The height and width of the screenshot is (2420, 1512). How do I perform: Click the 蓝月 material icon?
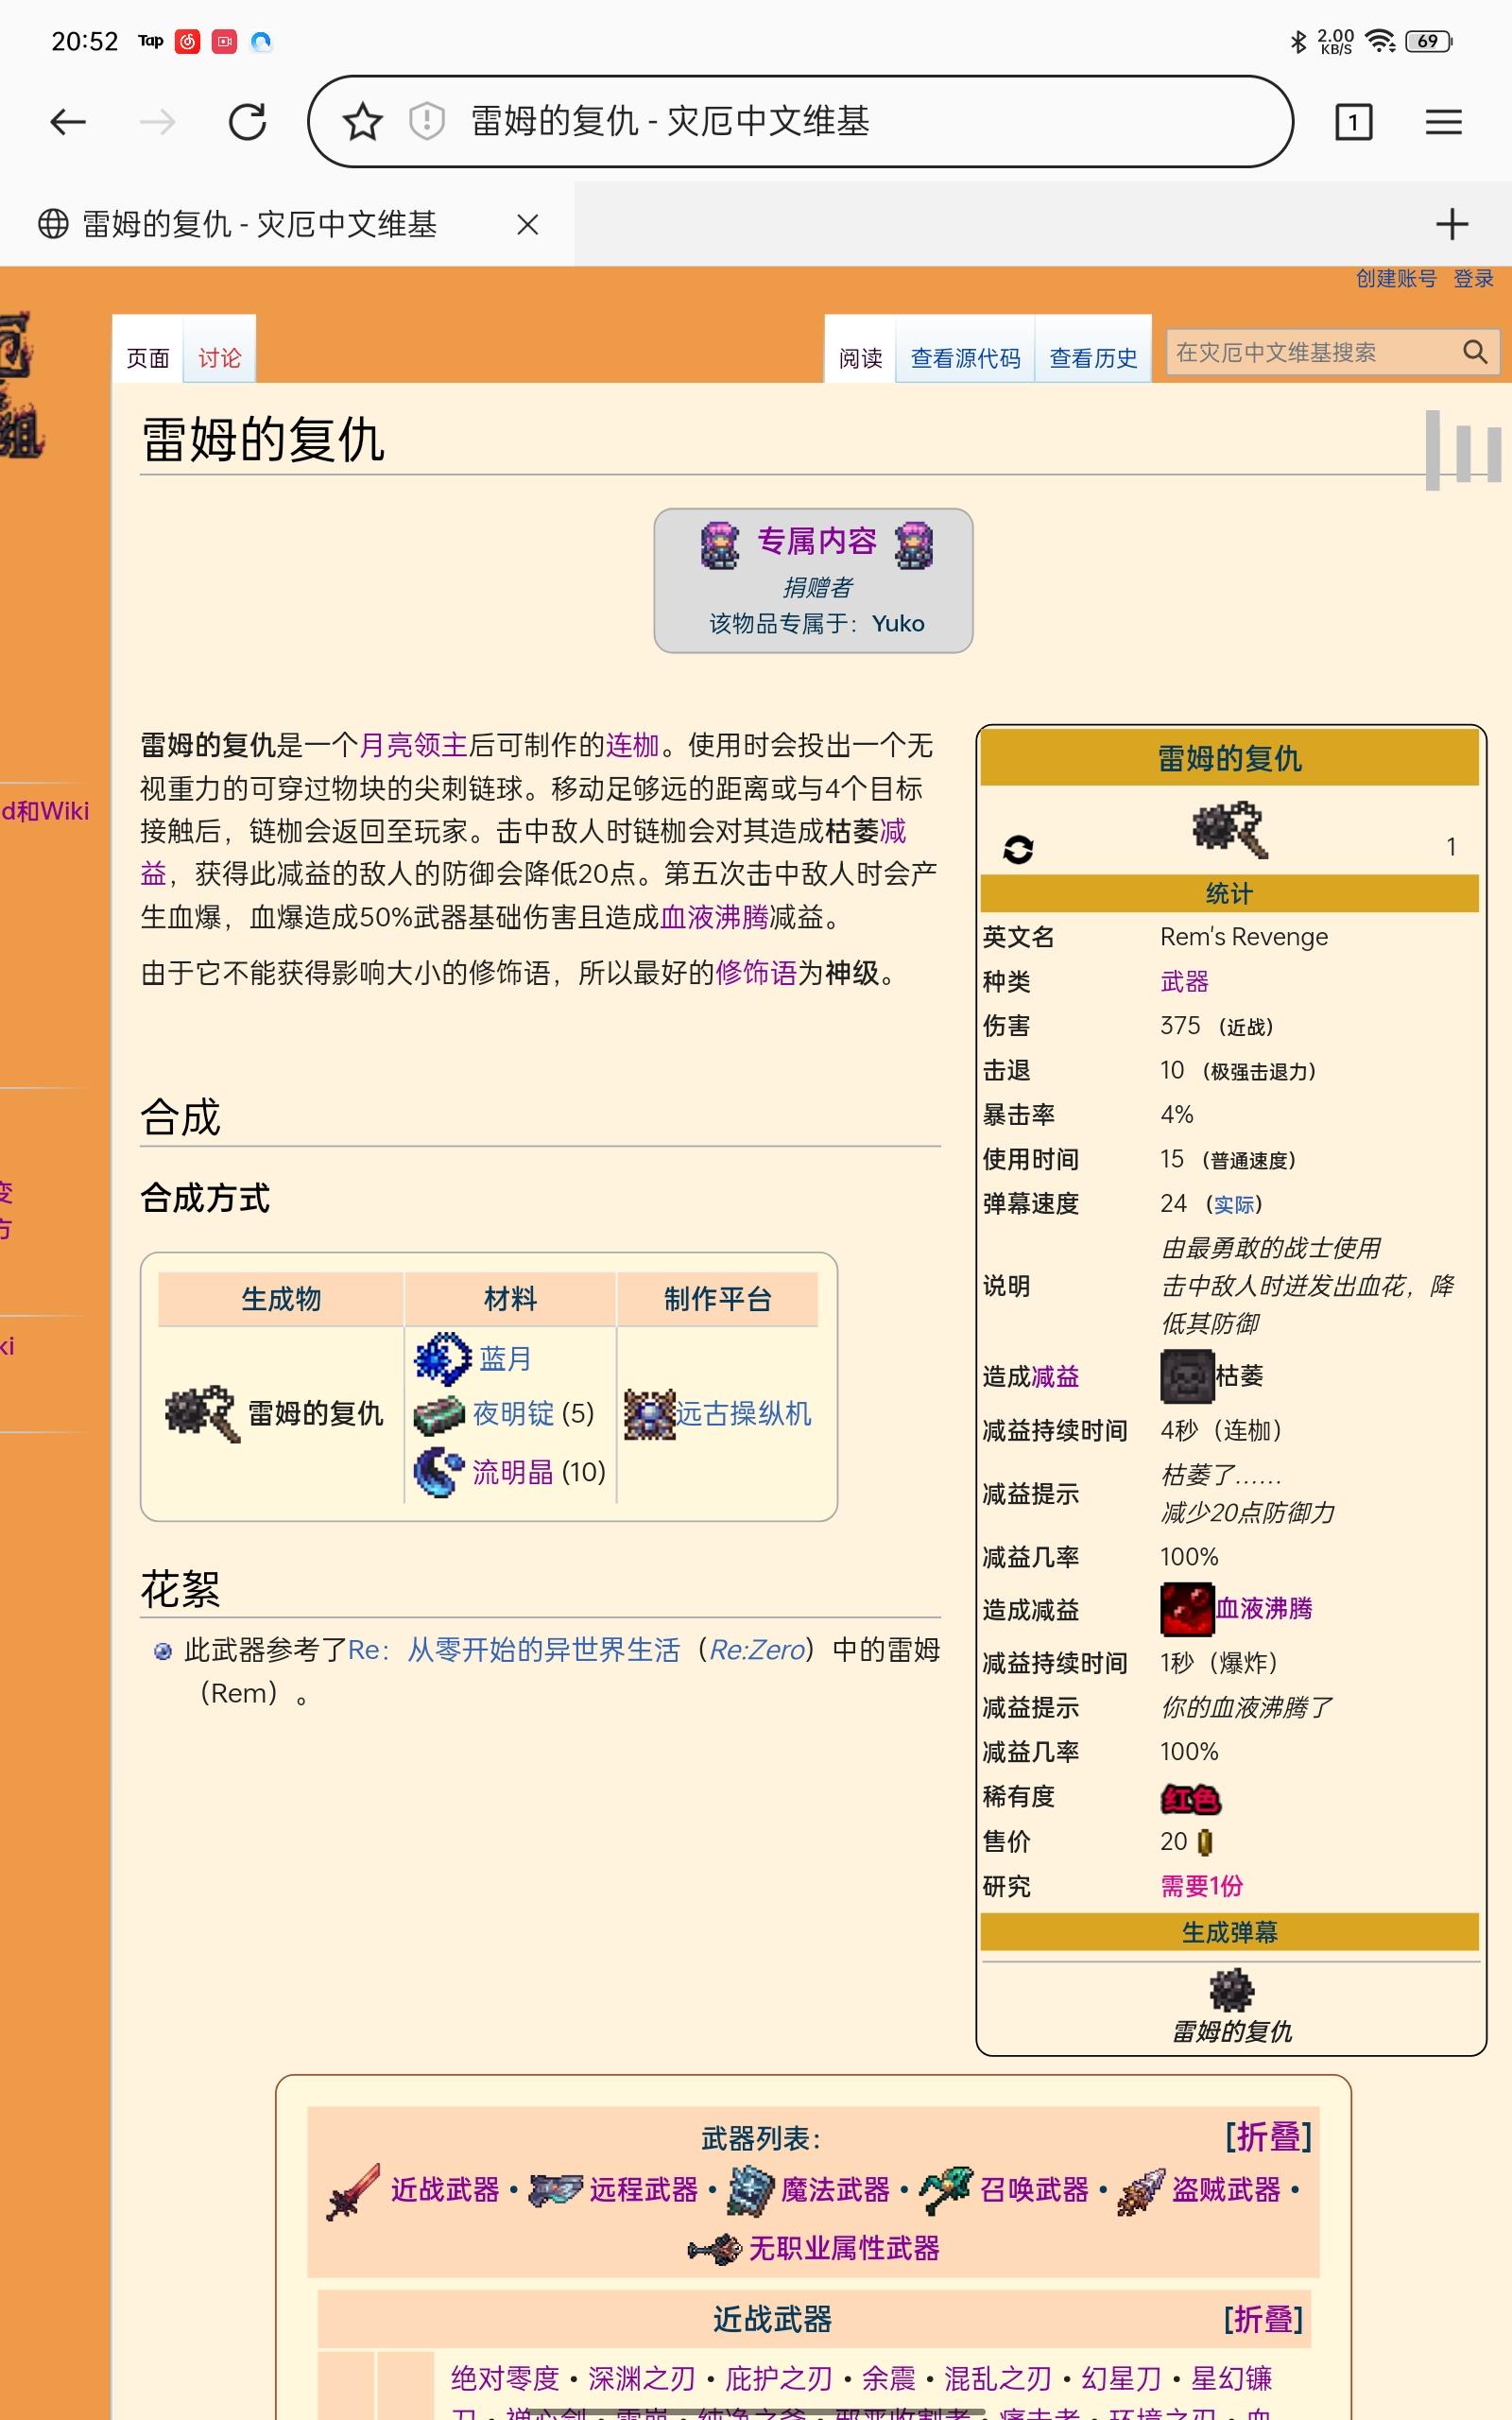tap(442, 1358)
